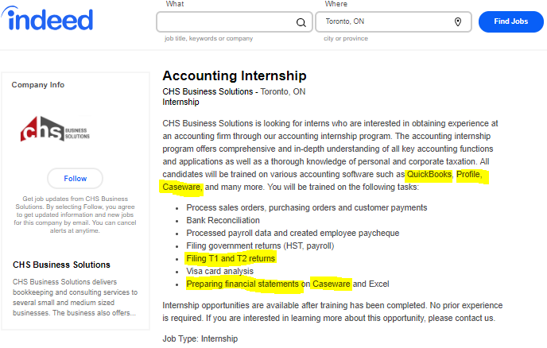
Task: Click the Company Info heading
Action: [38, 85]
